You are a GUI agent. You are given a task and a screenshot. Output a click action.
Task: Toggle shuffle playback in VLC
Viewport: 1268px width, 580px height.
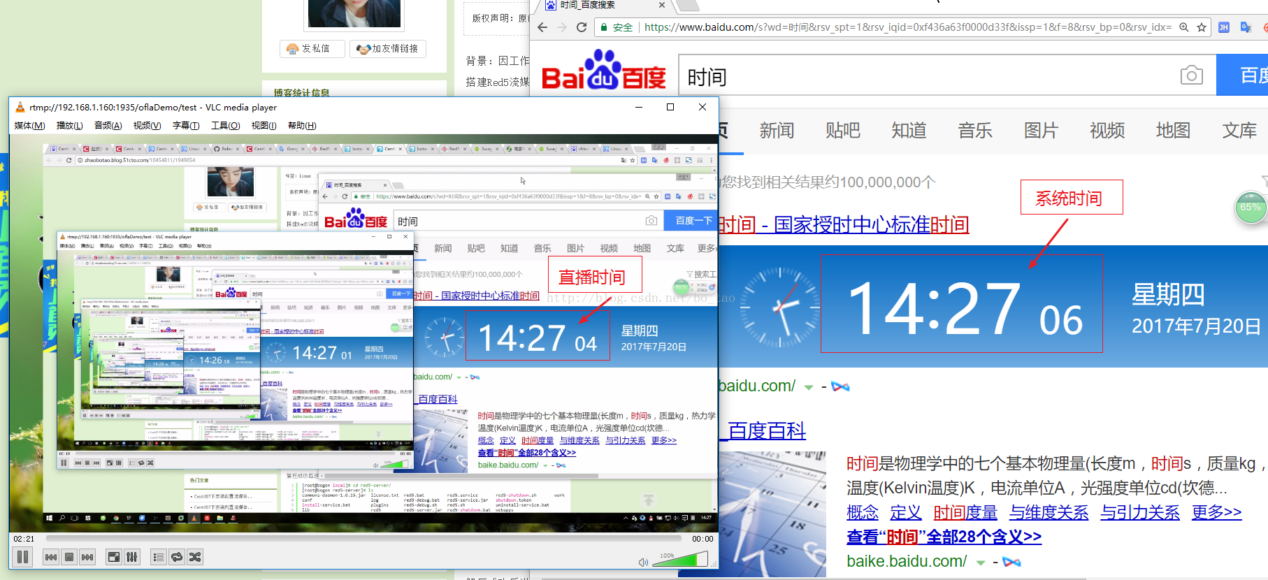pyautogui.click(x=195, y=557)
